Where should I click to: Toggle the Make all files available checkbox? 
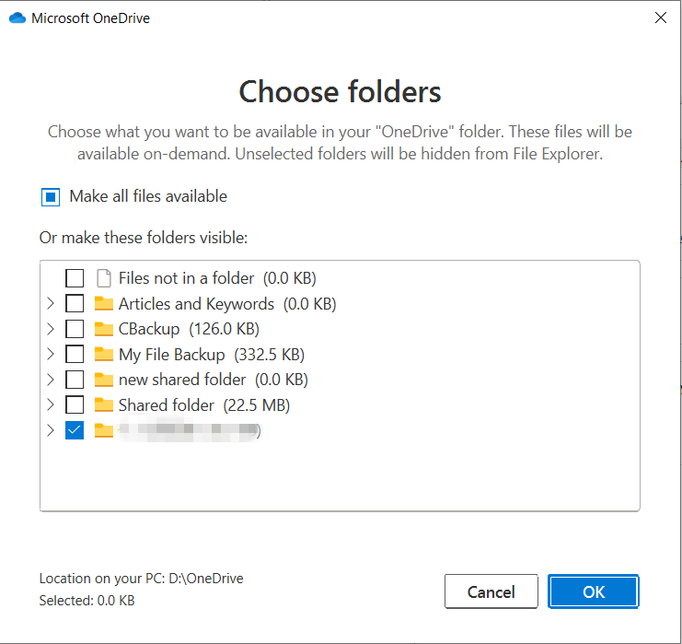click(51, 196)
